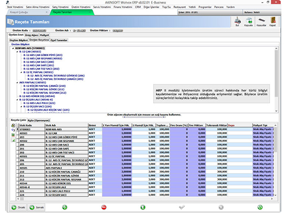Click the red minus delete-record icon
287x213 pixels.
pyautogui.click(x=104, y=207)
